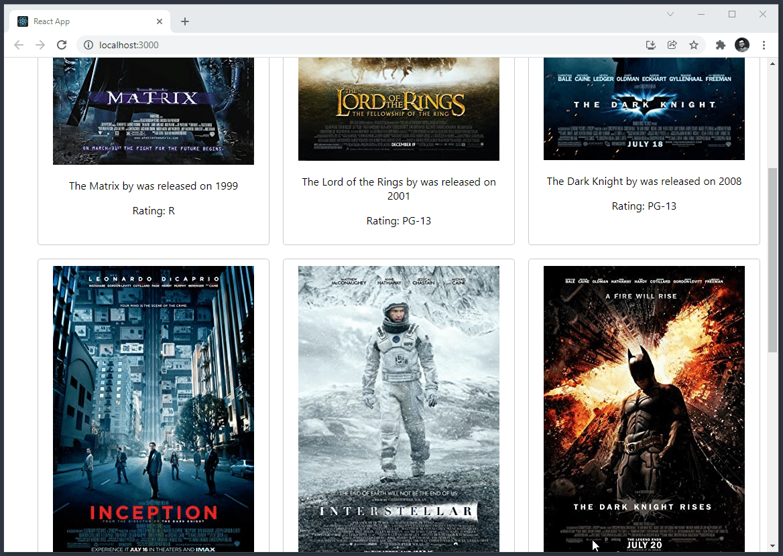Bookmark this page with the star

coord(694,45)
